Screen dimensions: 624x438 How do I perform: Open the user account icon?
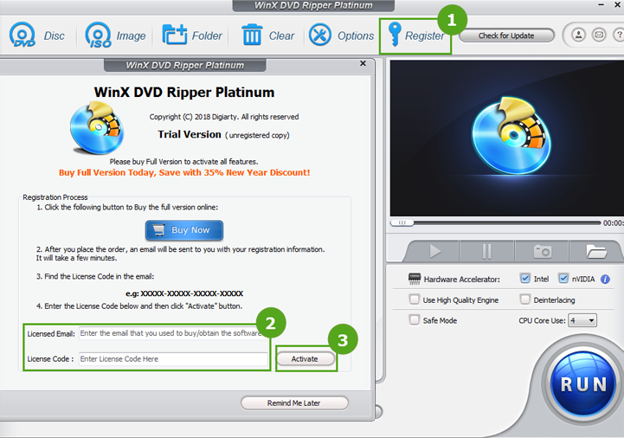[579, 35]
